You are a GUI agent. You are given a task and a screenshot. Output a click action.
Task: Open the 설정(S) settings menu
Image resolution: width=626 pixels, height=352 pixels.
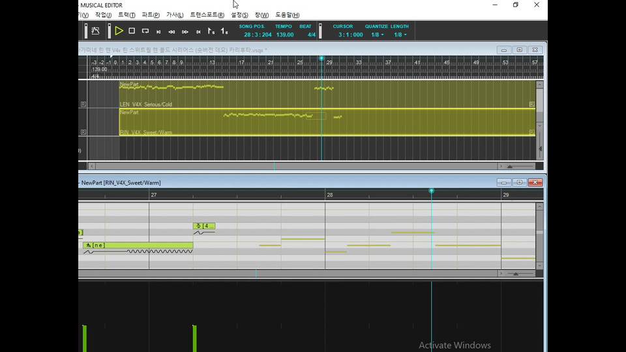click(239, 14)
